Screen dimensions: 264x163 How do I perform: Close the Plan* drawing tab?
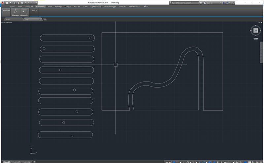click(x=40, y=19)
